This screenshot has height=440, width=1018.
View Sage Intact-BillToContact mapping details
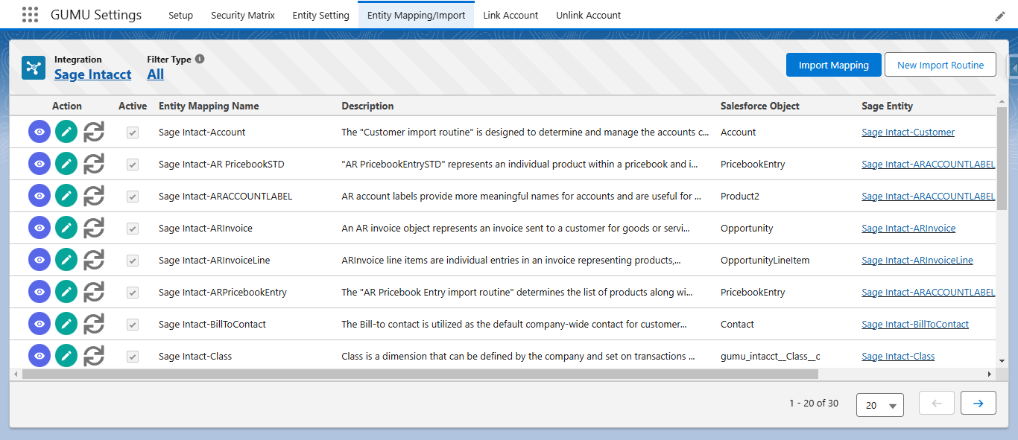pyautogui.click(x=39, y=324)
